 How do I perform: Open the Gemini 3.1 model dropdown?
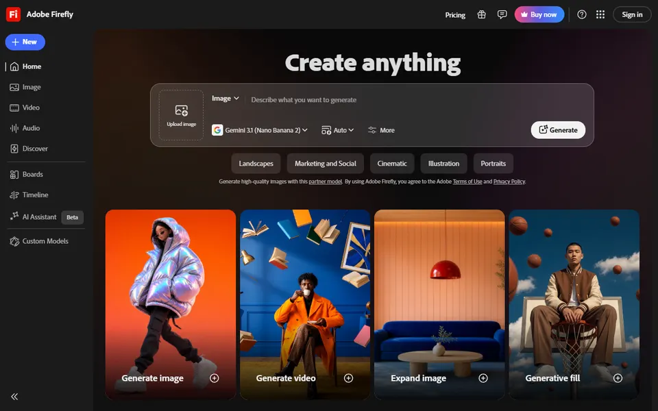click(260, 130)
